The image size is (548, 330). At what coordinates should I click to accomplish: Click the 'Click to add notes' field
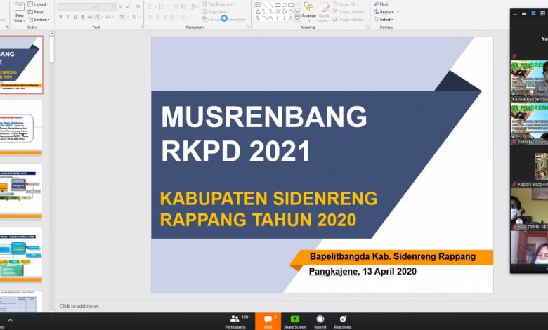[79, 306]
